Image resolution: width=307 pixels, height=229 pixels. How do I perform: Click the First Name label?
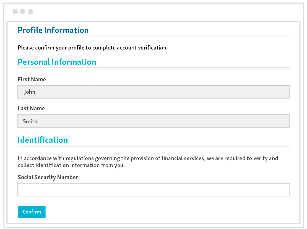coord(32,79)
